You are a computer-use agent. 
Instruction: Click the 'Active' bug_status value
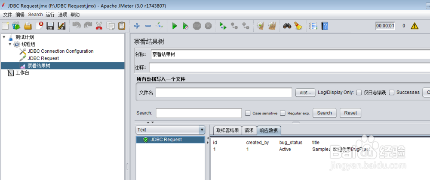click(x=285, y=150)
